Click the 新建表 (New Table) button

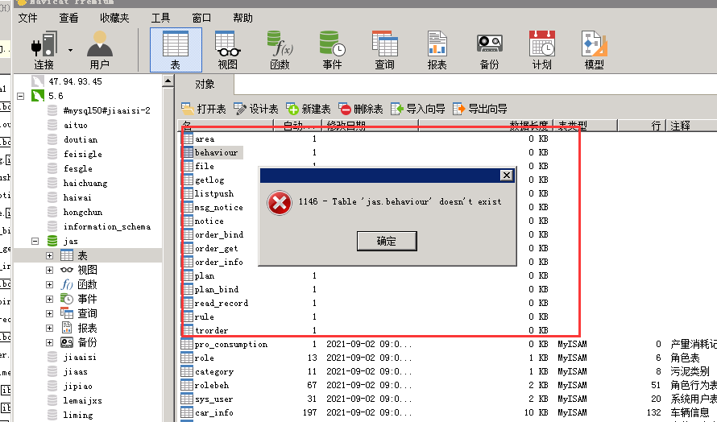[x=309, y=109]
